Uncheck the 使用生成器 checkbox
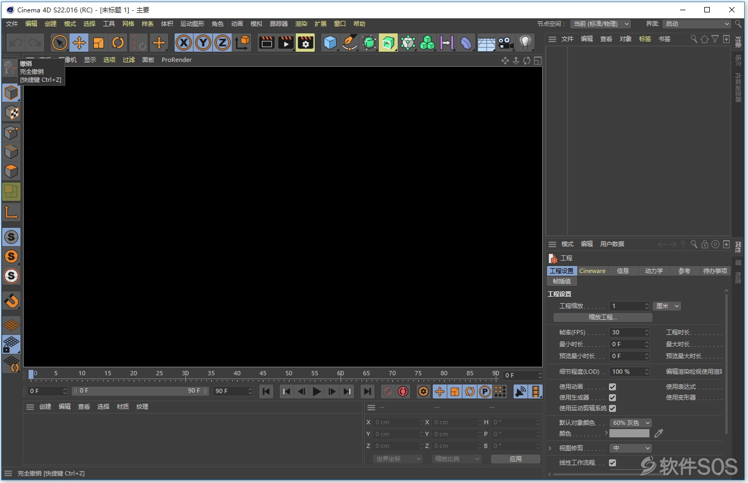Viewport: 748px width, 483px height. point(612,397)
